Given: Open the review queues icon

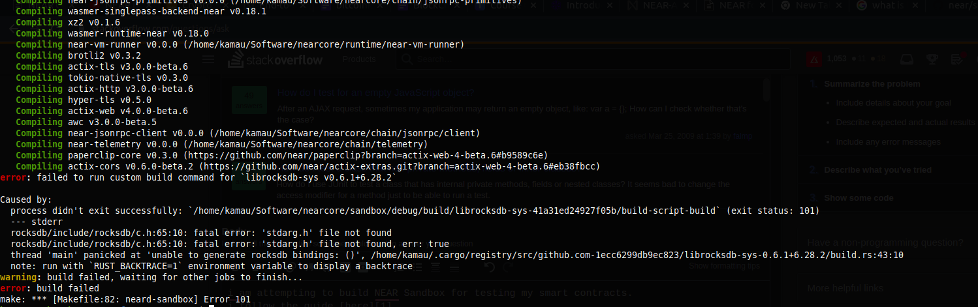Looking at the screenshot, I should coord(958,59).
